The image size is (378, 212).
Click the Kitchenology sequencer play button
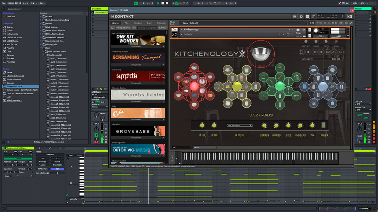pyautogui.click(x=308, y=52)
